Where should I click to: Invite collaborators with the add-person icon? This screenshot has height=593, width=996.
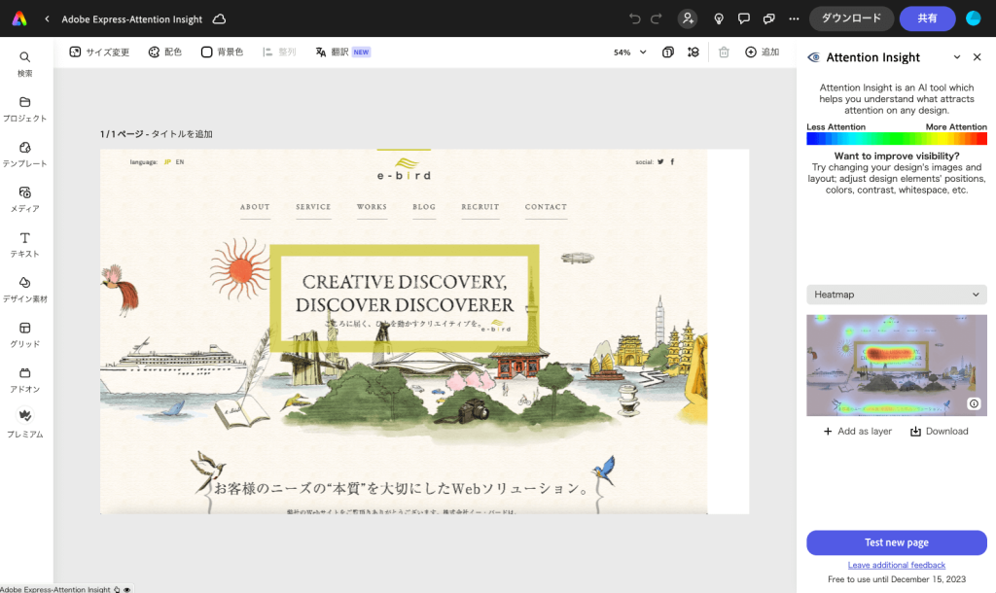688,18
